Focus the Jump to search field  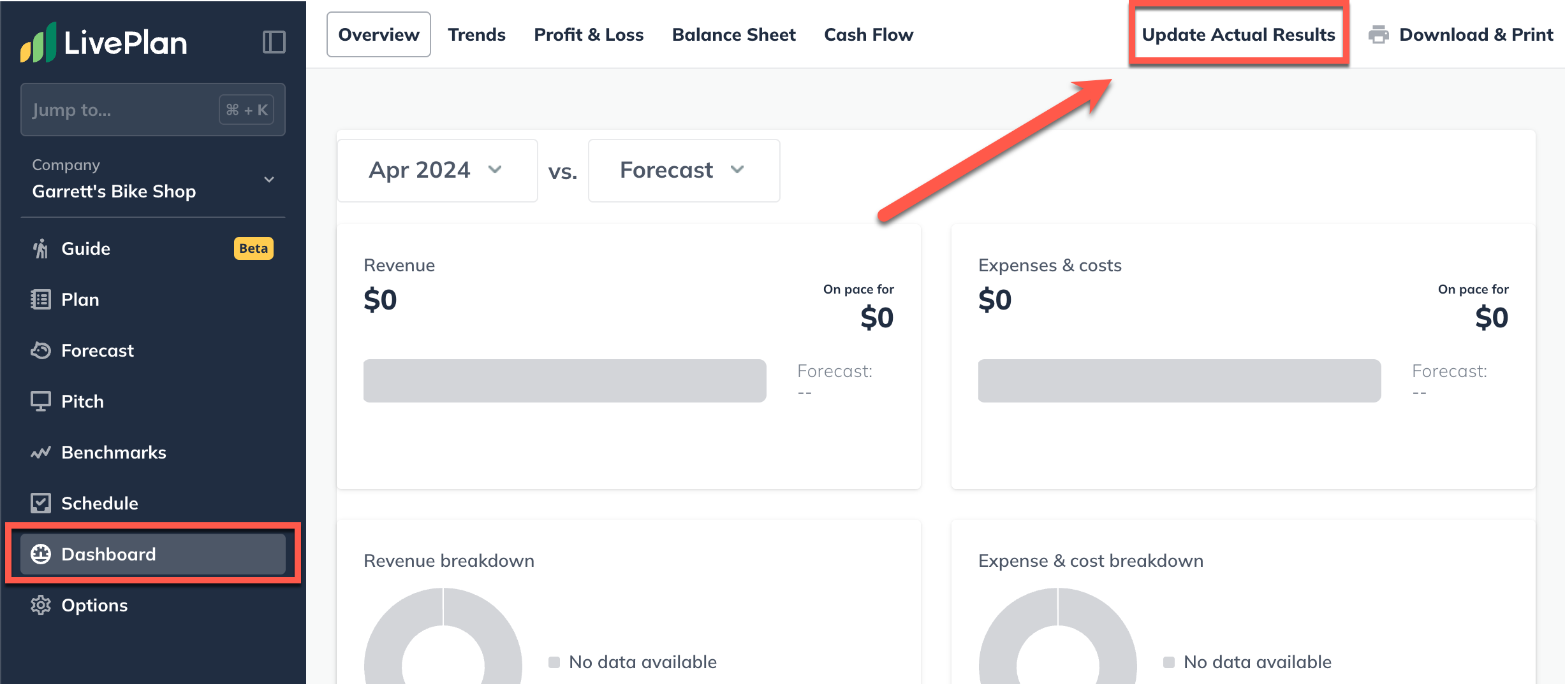click(x=153, y=110)
